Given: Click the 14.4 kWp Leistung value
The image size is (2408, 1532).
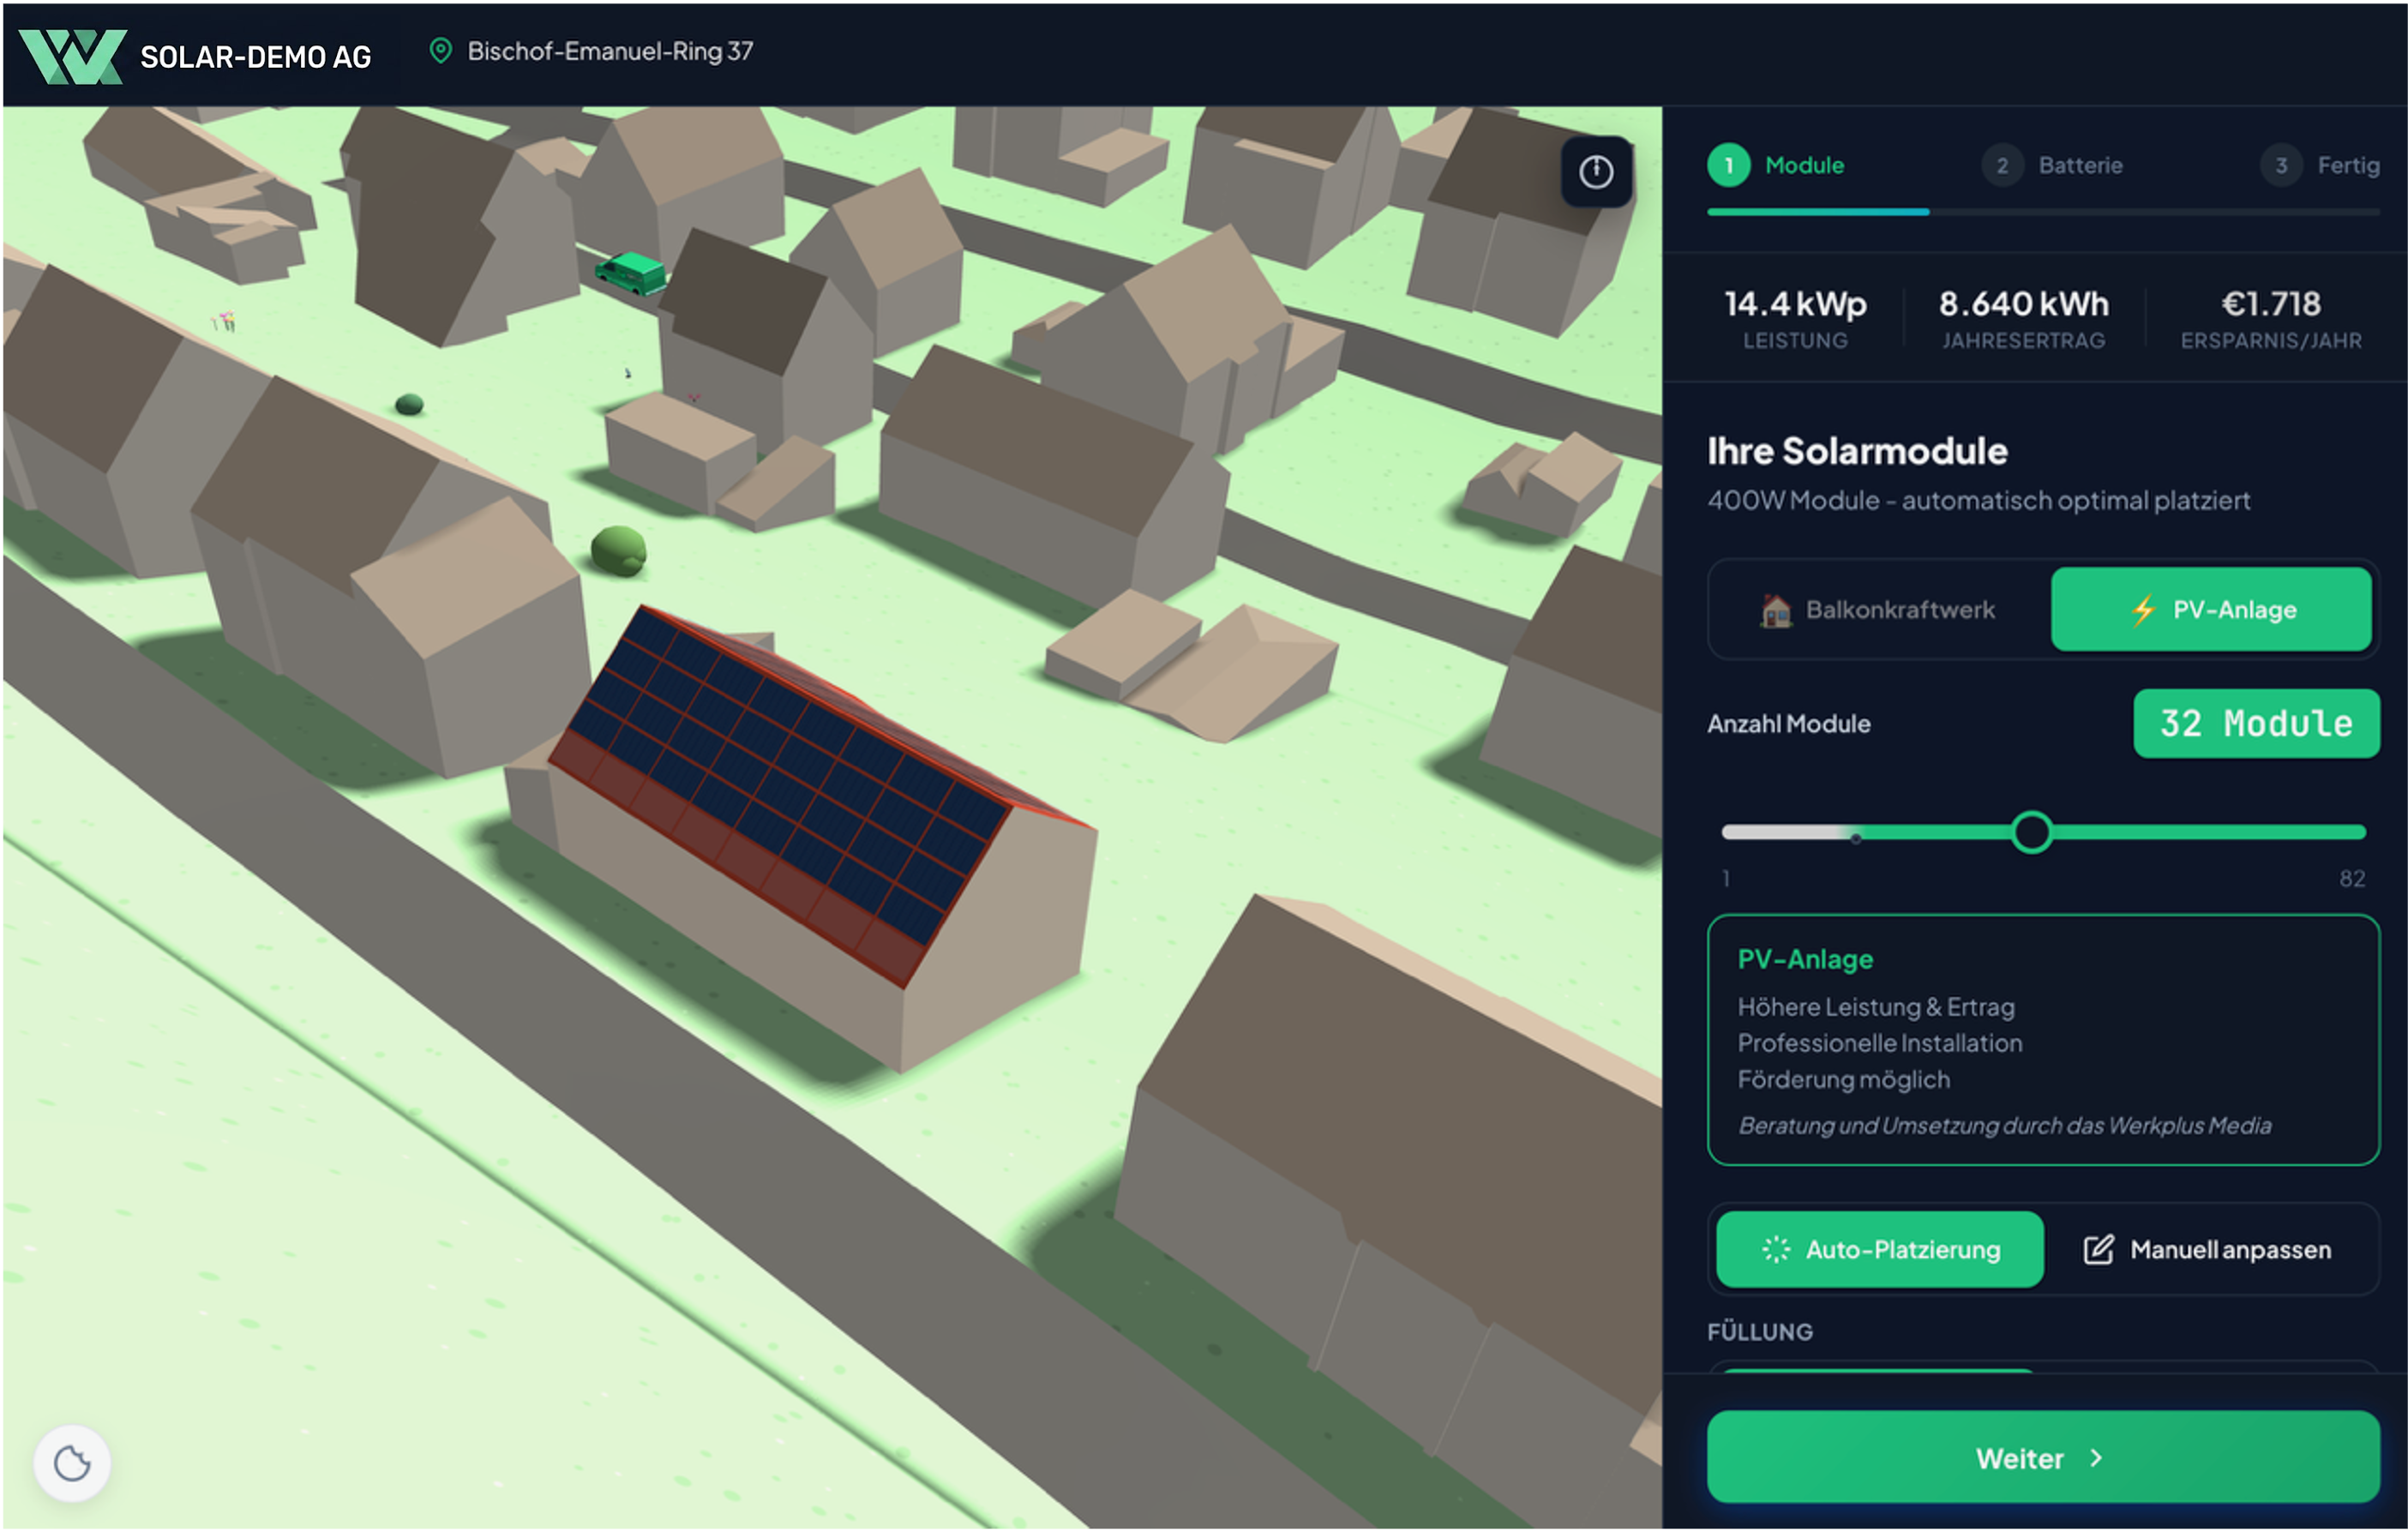Looking at the screenshot, I should click(x=1795, y=304).
